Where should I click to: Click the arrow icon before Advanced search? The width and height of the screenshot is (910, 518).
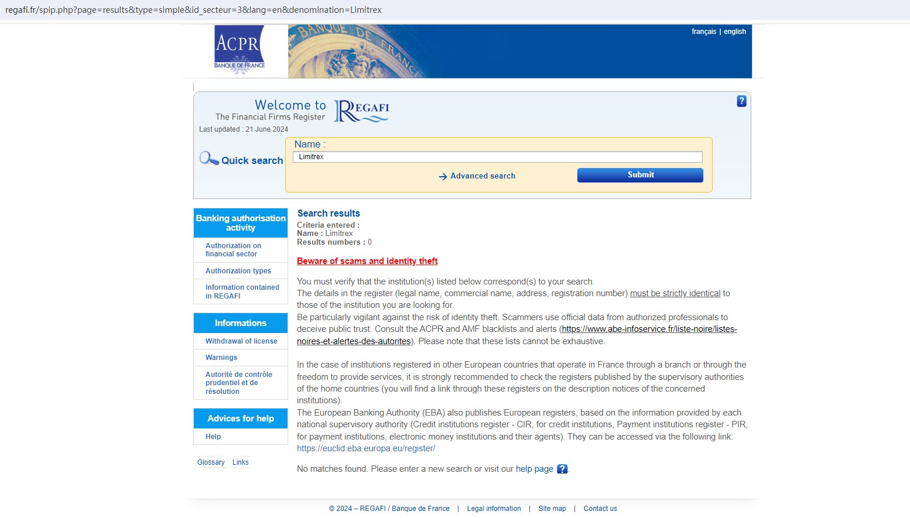coord(443,176)
